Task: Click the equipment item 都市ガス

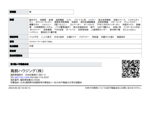Action: click(x=33, y=20)
